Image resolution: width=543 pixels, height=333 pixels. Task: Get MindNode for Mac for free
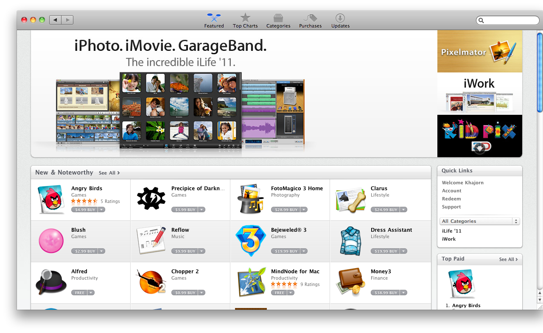pyautogui.click(x=279, y=293)
